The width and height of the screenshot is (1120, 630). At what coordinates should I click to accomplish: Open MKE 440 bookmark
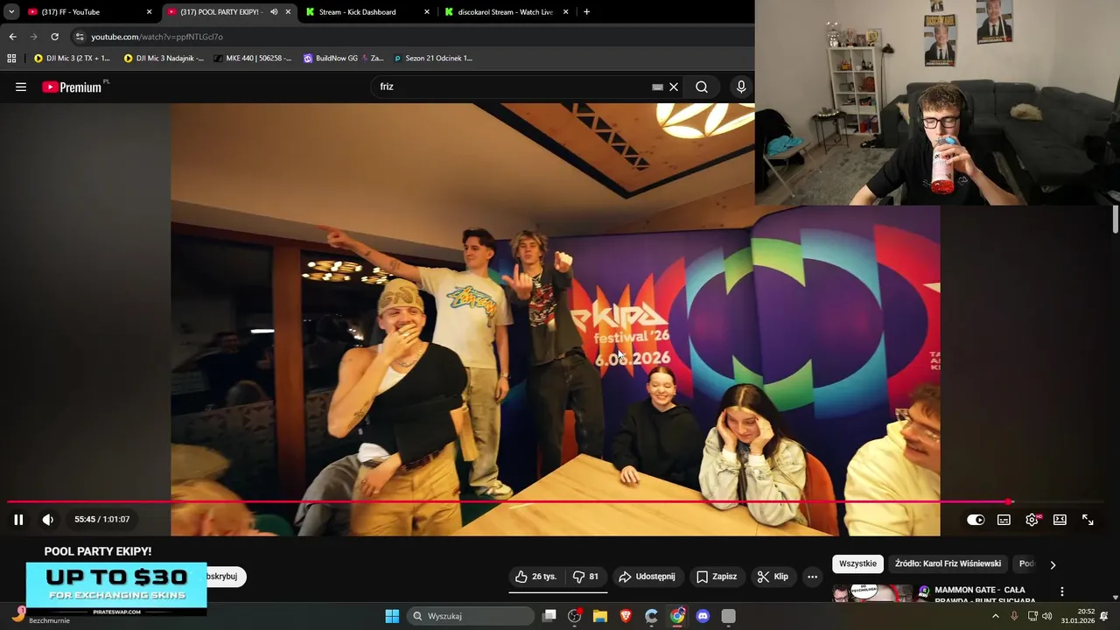coord(252,59)
